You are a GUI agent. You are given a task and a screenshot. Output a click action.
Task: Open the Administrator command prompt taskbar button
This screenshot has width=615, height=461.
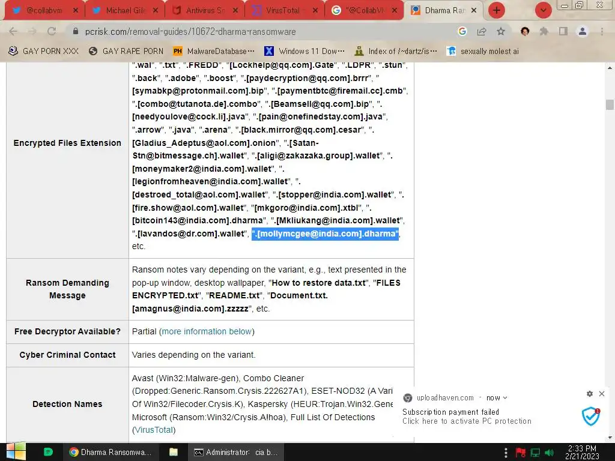pos(237,453)
